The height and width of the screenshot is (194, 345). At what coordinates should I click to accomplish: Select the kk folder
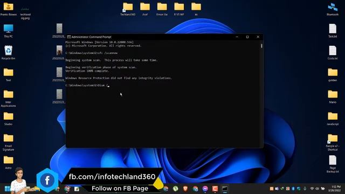coord(196,9)
